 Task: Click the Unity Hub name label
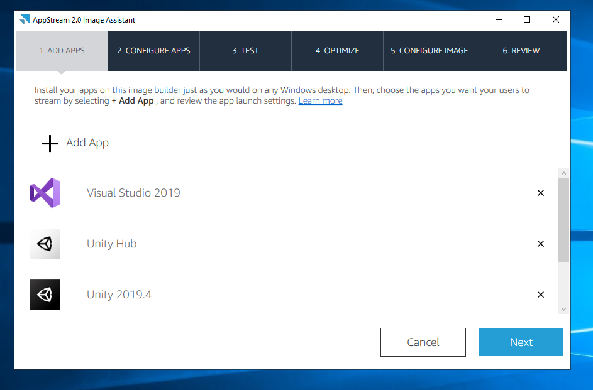pos(111,244)
